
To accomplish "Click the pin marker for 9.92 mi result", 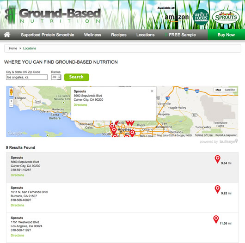I will (217, 189).
